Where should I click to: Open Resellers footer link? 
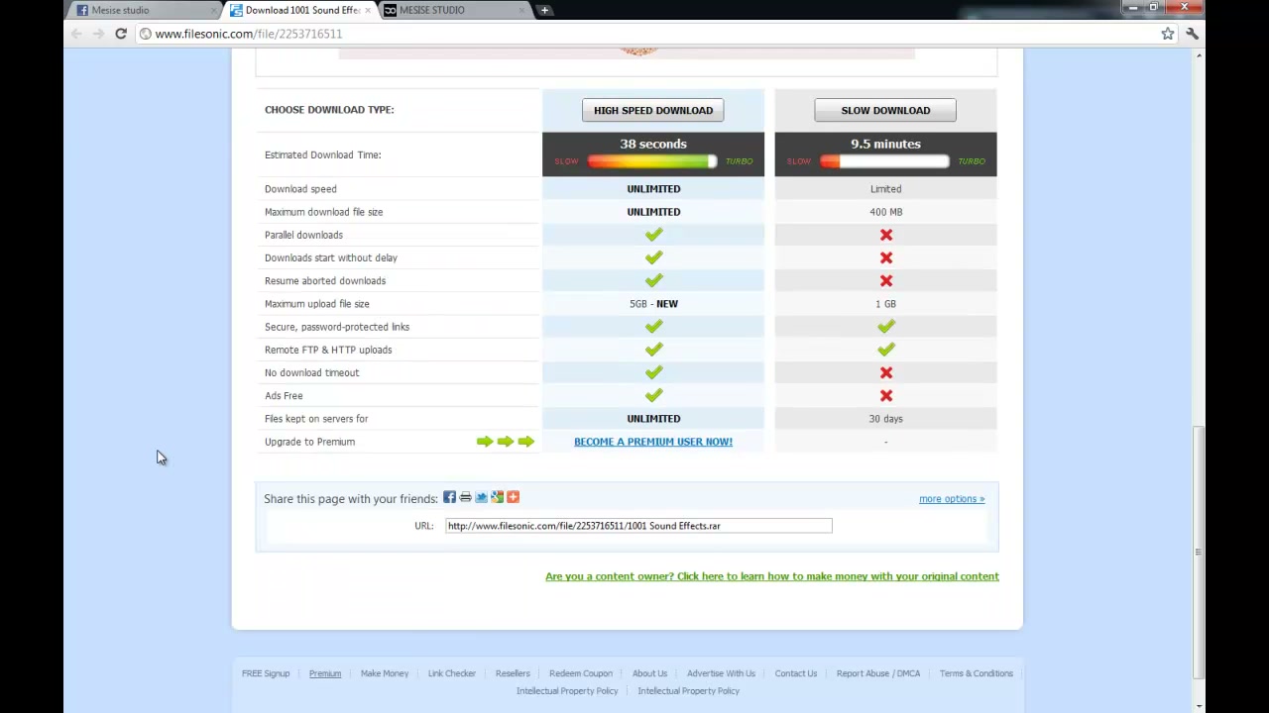pyautogui.click(x=513, y=673)
